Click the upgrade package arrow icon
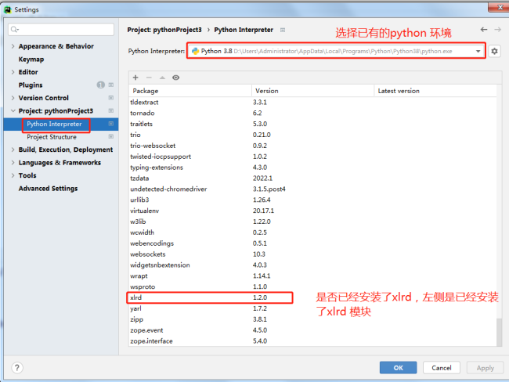This screenshot has height=382, width=509. click(x=162, y=77)
